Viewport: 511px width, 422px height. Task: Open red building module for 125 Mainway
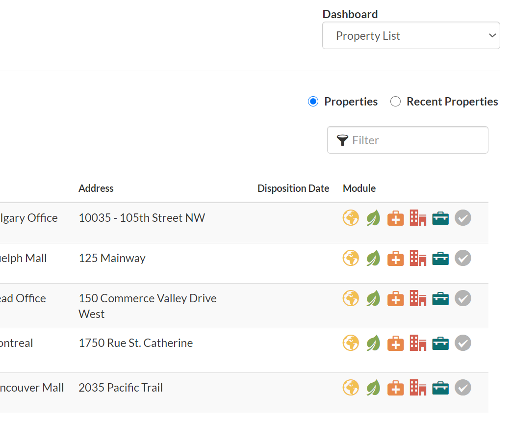(418, 258)
